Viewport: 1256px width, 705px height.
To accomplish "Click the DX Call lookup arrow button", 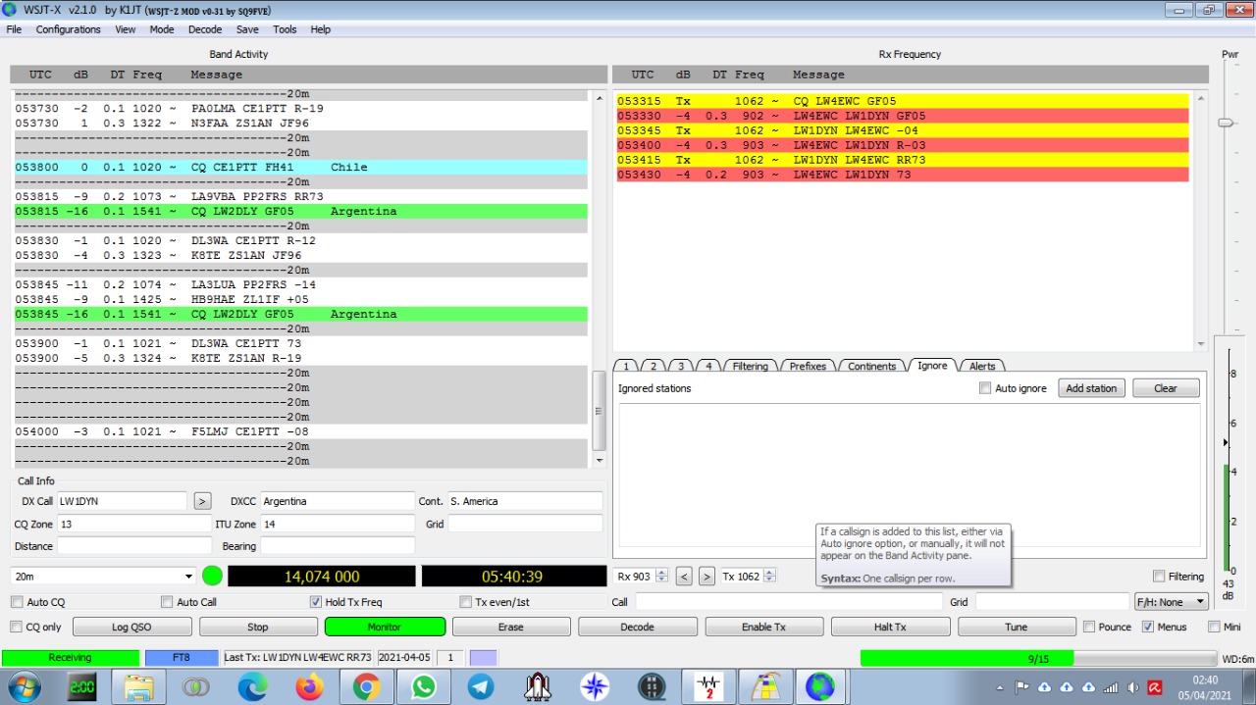I will click(202, 501).
